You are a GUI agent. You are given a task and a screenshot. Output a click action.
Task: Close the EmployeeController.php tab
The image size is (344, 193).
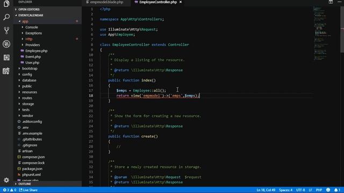tap(181, 2)
